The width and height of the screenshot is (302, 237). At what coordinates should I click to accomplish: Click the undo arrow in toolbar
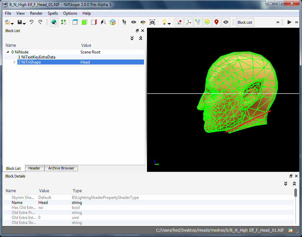31,22
